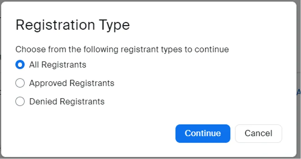Switch the selection to Approved Registrants
Screen dimensions: 301x159
coord(20,83)
